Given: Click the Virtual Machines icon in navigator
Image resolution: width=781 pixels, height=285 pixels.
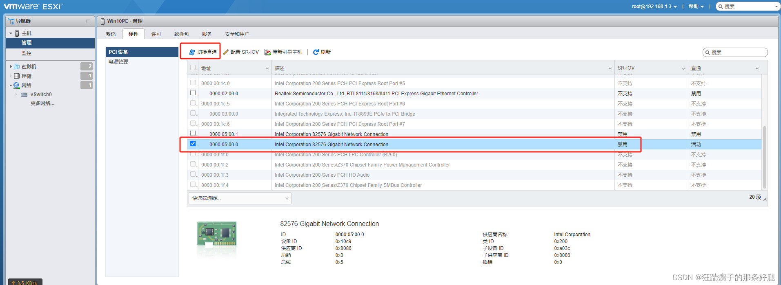Looking at the screenshot, I should (x=17, y=66).
